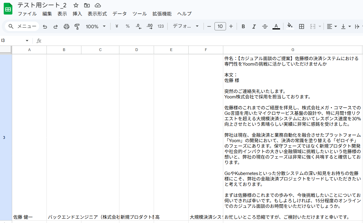Select column F header

206,50
